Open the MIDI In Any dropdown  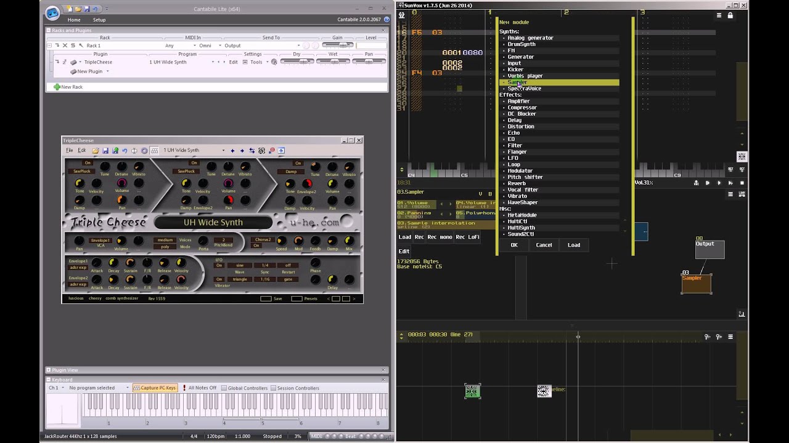pos(181,46)
